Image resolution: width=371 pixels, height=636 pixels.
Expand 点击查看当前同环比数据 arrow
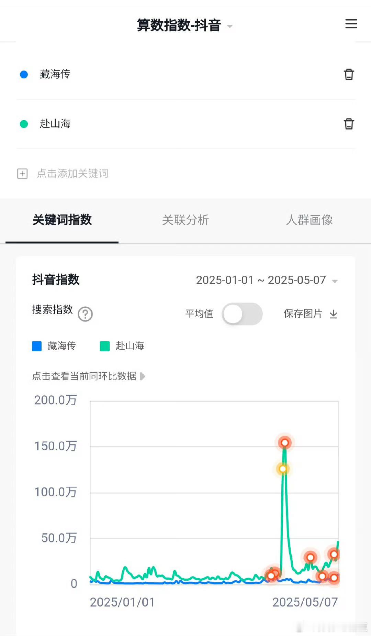point(143,376)
